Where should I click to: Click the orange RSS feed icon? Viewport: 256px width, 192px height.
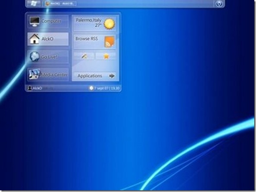click(109, 42)
